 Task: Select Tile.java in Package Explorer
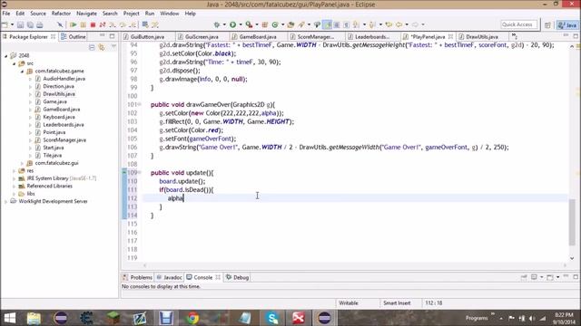[x=53, y=155]
